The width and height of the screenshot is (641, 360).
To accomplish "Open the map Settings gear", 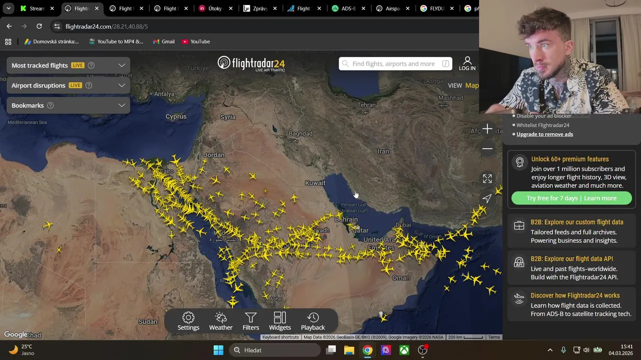I will tap(188, 321).
